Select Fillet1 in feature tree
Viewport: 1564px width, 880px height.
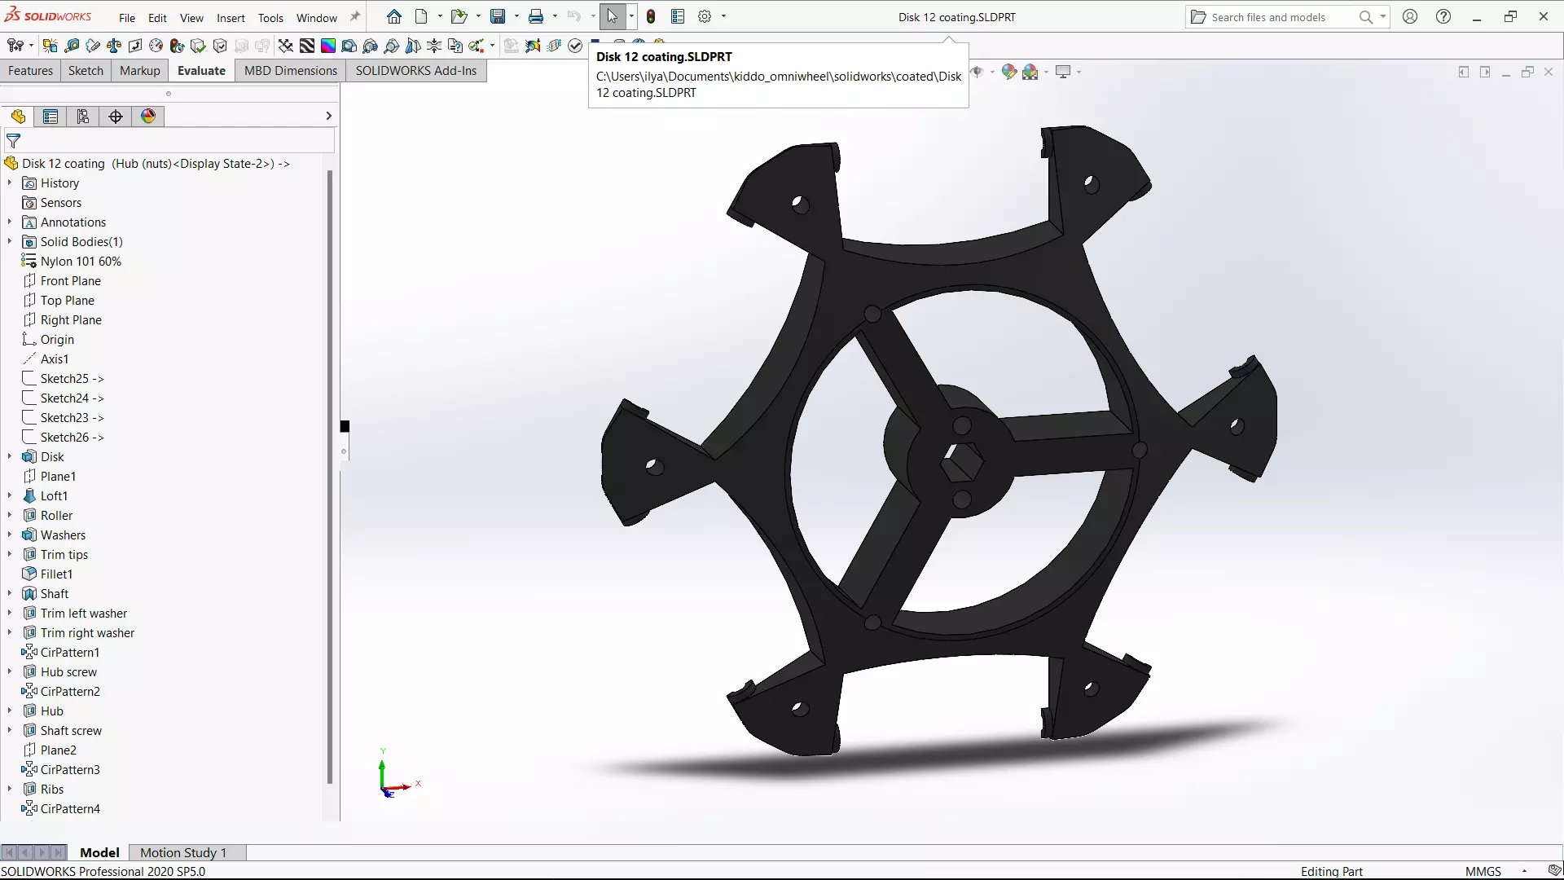56,574
